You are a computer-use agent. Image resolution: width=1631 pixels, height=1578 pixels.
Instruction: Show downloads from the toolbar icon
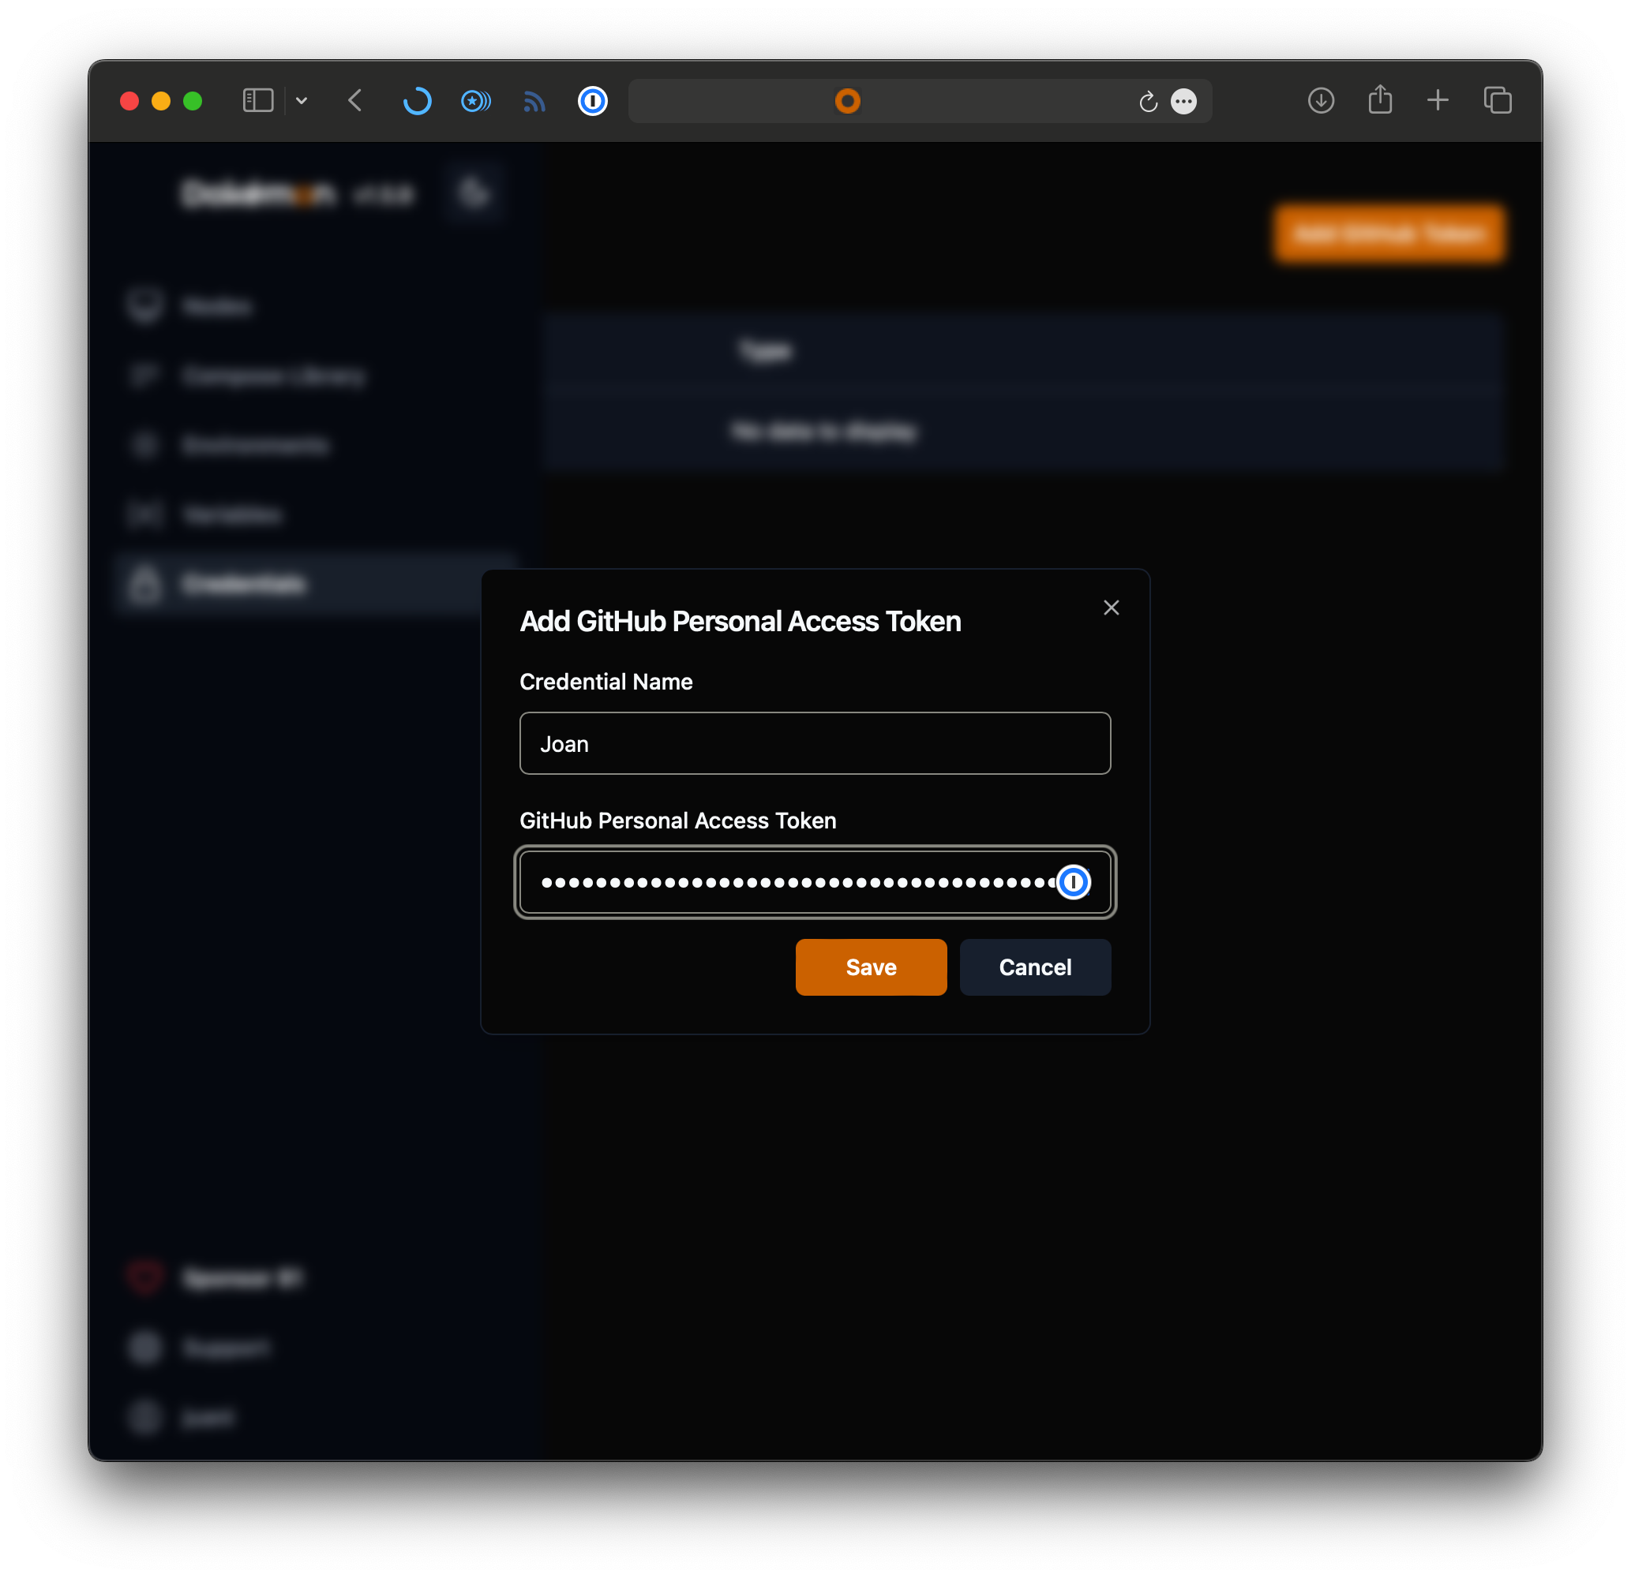(x=1321, y=101)
